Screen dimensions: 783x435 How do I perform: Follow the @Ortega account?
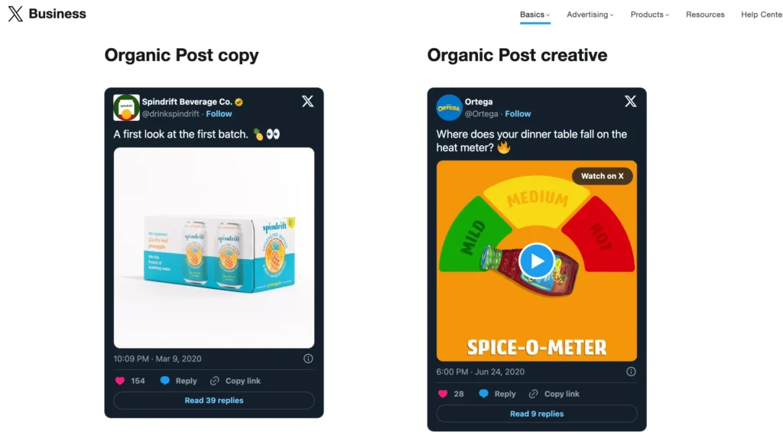tap(518, 114)
